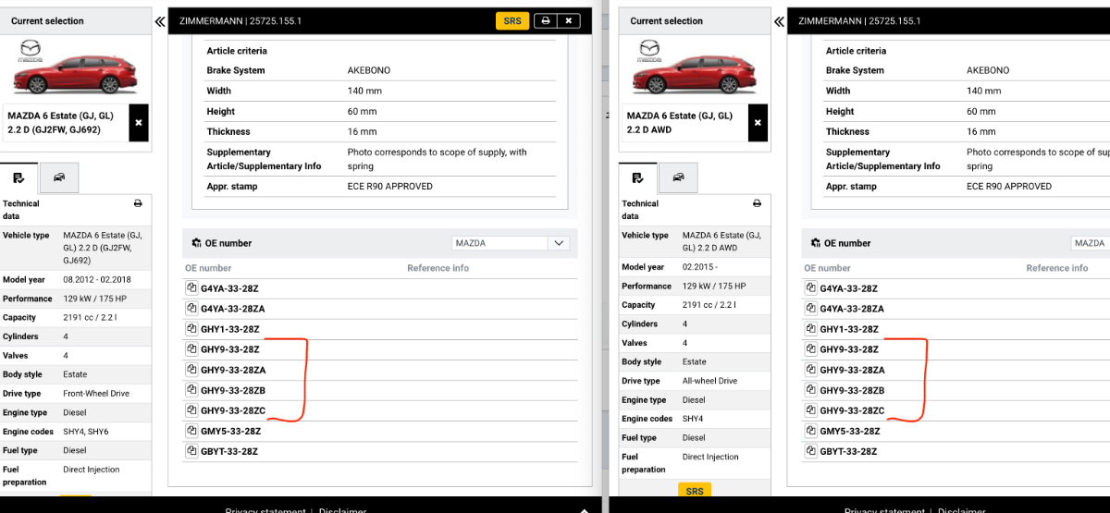
Task: Remove MAZDA 6 Estate 2.2 D (GJ2FW, GJ692) selection
Action: coord(138,122)
